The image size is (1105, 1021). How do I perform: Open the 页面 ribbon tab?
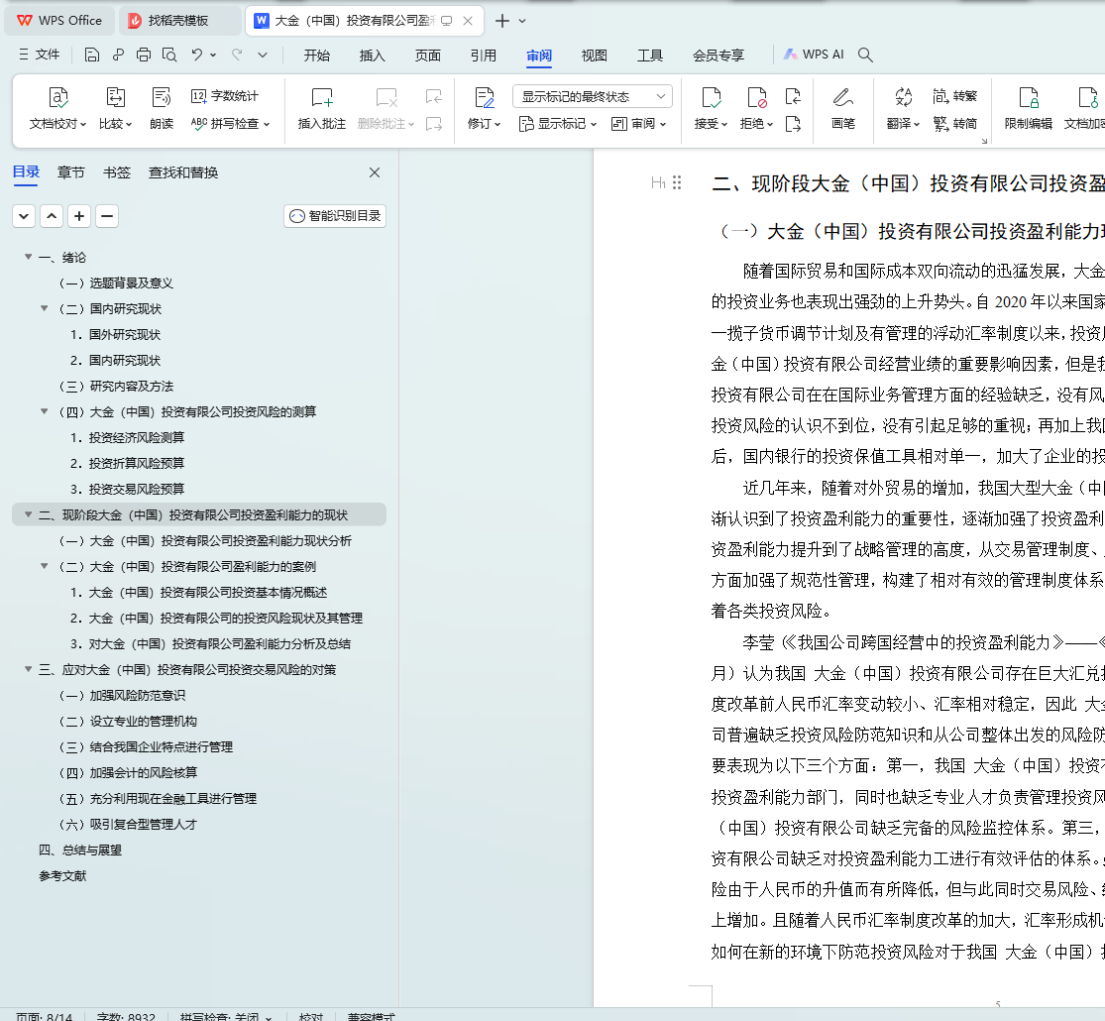428,55
